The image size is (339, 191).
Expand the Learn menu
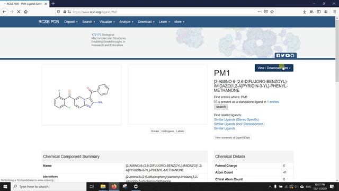(x=164, y=22)
